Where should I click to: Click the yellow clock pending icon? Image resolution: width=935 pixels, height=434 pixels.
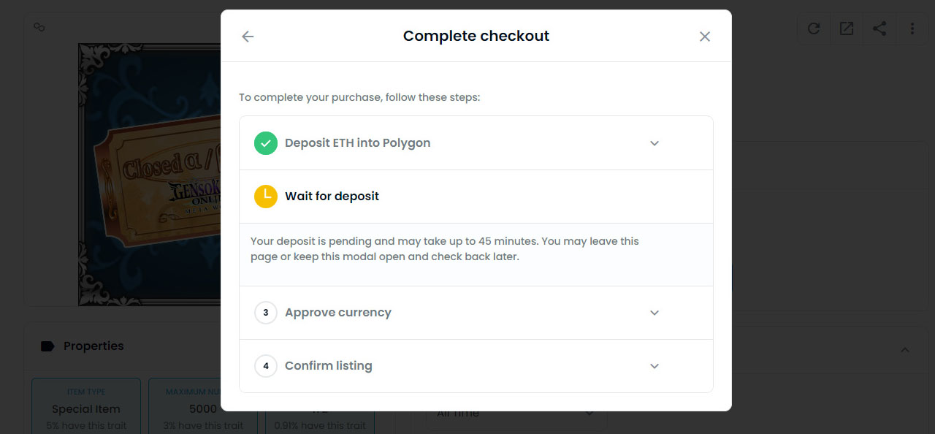click(x=266, y=196)
